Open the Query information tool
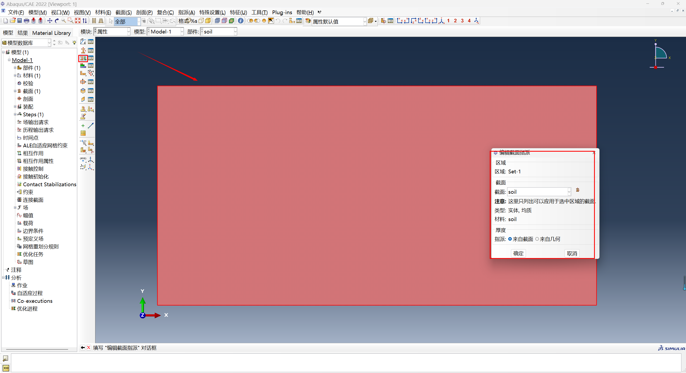Viewport: 686px width, 373px height. coord(241,21)
